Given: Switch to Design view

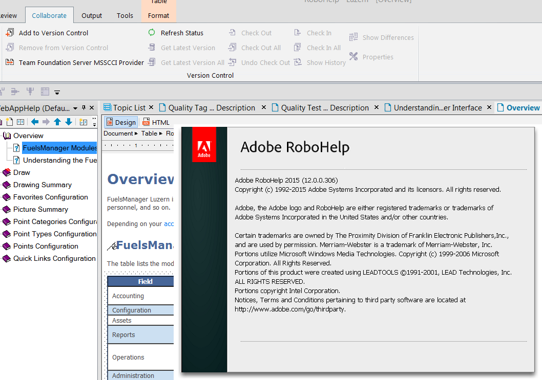Looking at the screenshot, I should [x=121, y=122].
